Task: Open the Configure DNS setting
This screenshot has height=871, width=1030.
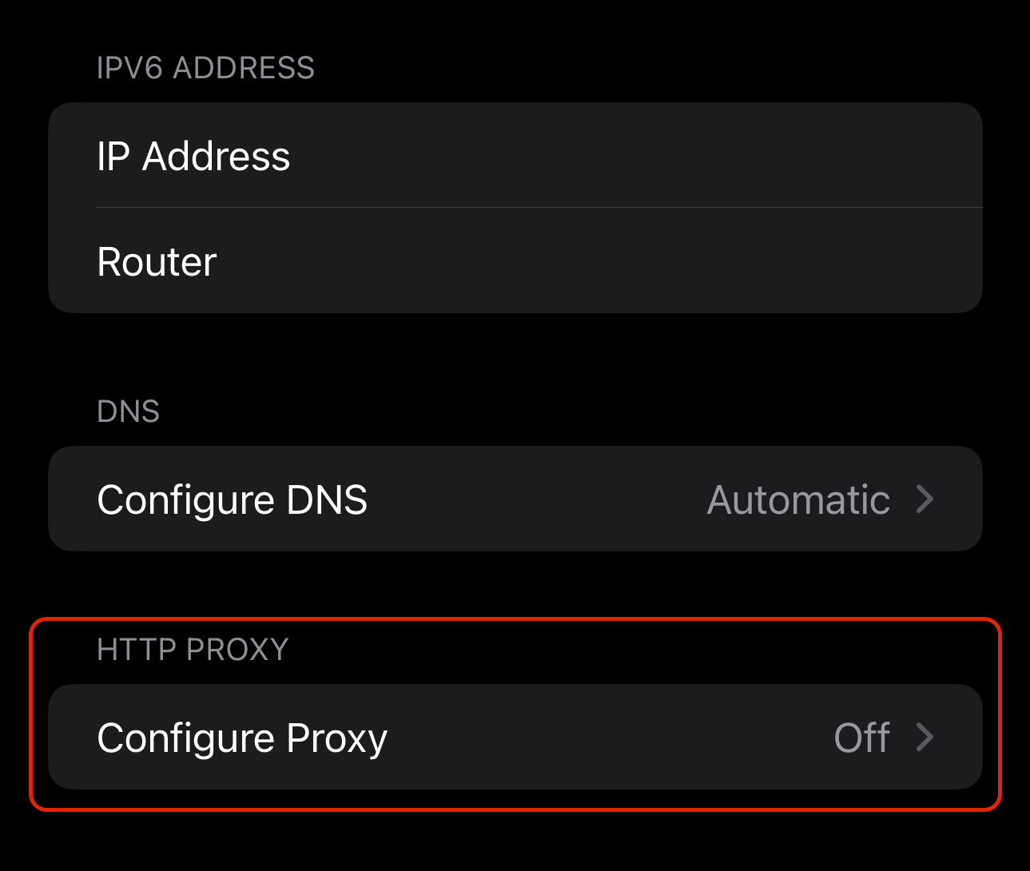Action: click(232, 500)
